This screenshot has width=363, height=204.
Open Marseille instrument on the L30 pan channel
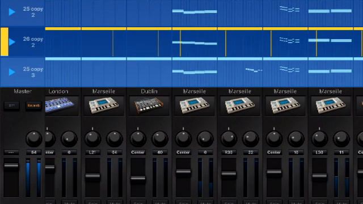click(331, 106)
